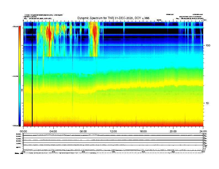Click the 10 frequency axis label
The image size is (219, 169).
pos(207,103)
